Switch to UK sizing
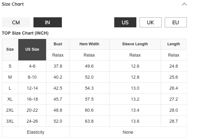202x140 pixels. (151, 22)
